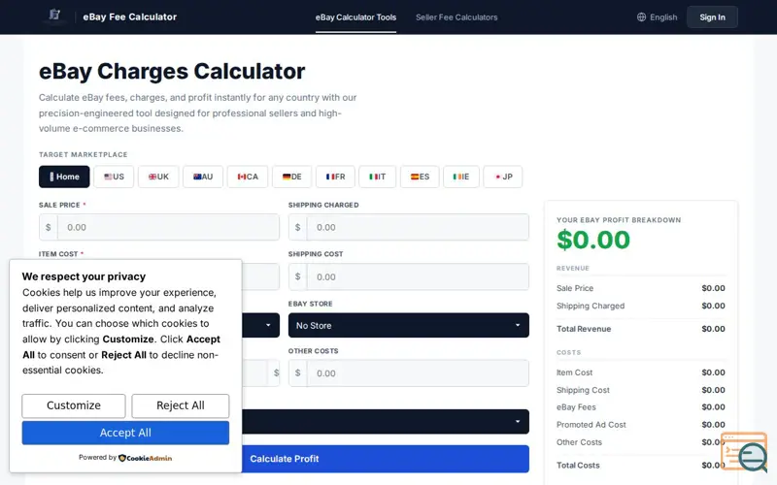Focus the Other Costs input field
Image resolution: width=777 pixels, height=485 pixels.
pyautogui.click(x=408, y=373)
